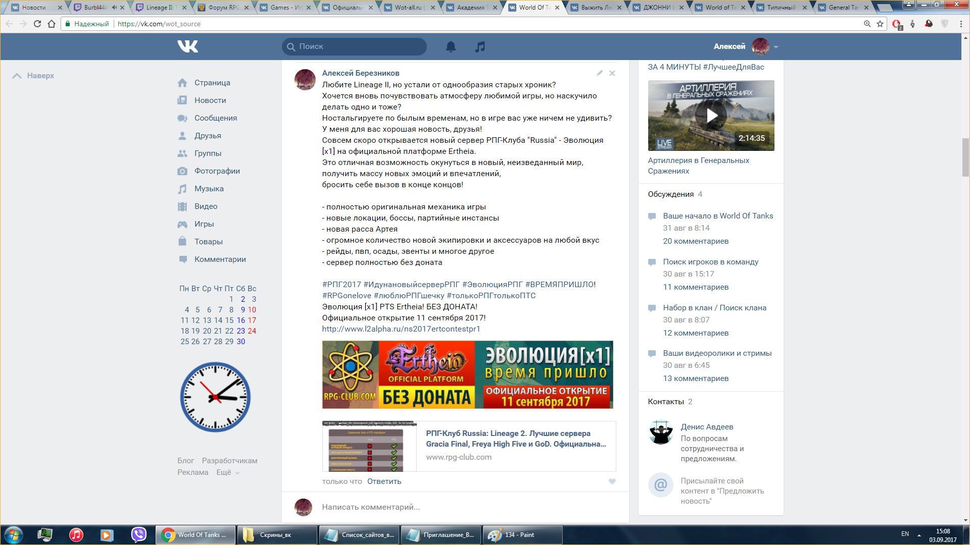Open iTunes from the taskbar
The width and height of the screenshot is (970, 545).
coord(76,535)
